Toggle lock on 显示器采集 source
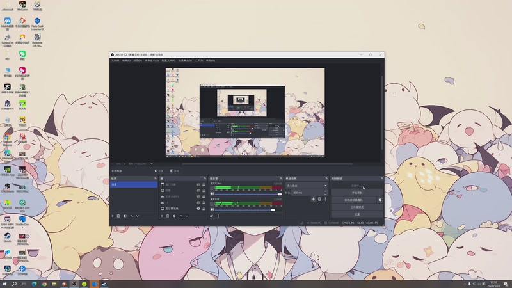 pyautogui.click(x=204, y=209)
